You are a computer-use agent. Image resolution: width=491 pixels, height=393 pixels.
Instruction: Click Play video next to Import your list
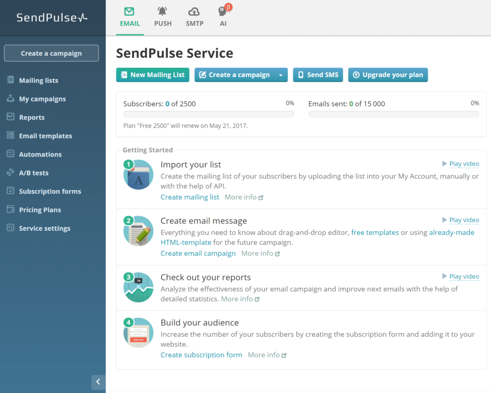point(464,163)
